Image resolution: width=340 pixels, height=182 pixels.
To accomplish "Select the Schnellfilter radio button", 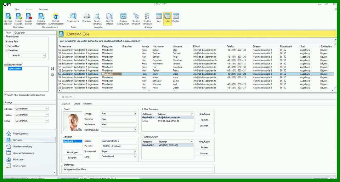I will point(6,46).
